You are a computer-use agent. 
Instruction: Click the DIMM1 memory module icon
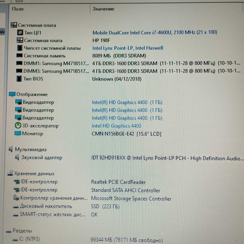(x=19, y=63)
